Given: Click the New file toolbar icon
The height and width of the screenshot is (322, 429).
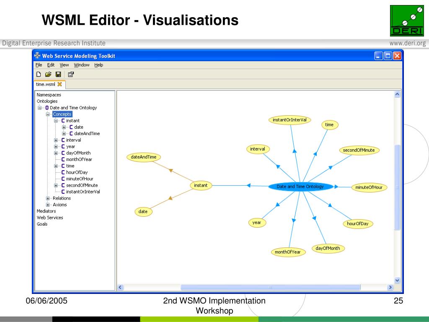Looking at the screenshot, I should click(x=39, y=74).
